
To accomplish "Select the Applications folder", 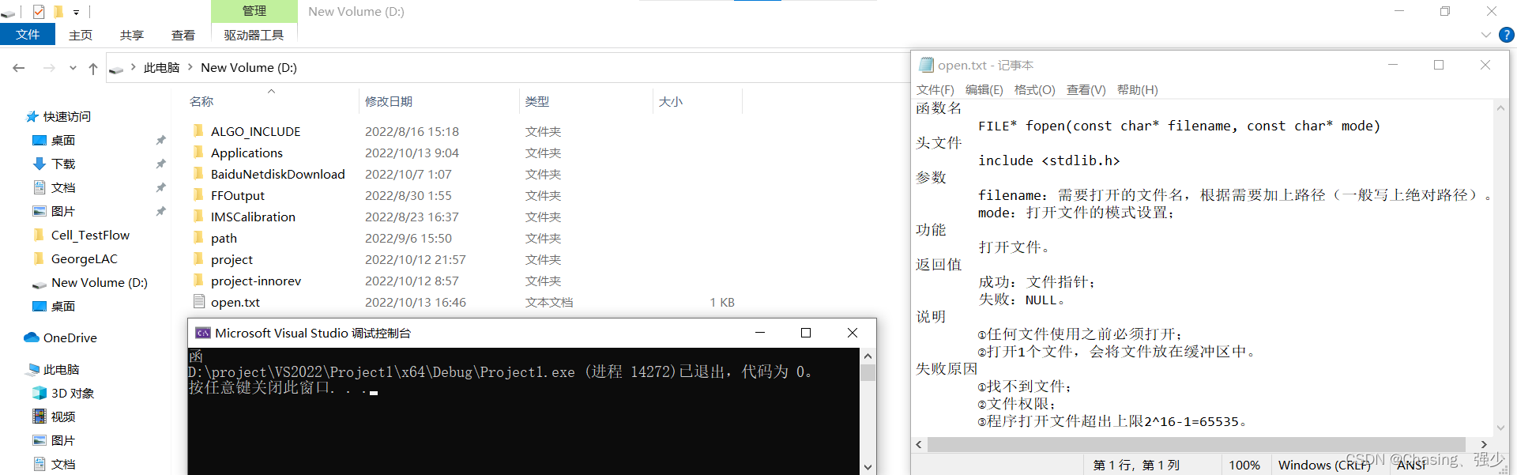I will coord(247,153).
